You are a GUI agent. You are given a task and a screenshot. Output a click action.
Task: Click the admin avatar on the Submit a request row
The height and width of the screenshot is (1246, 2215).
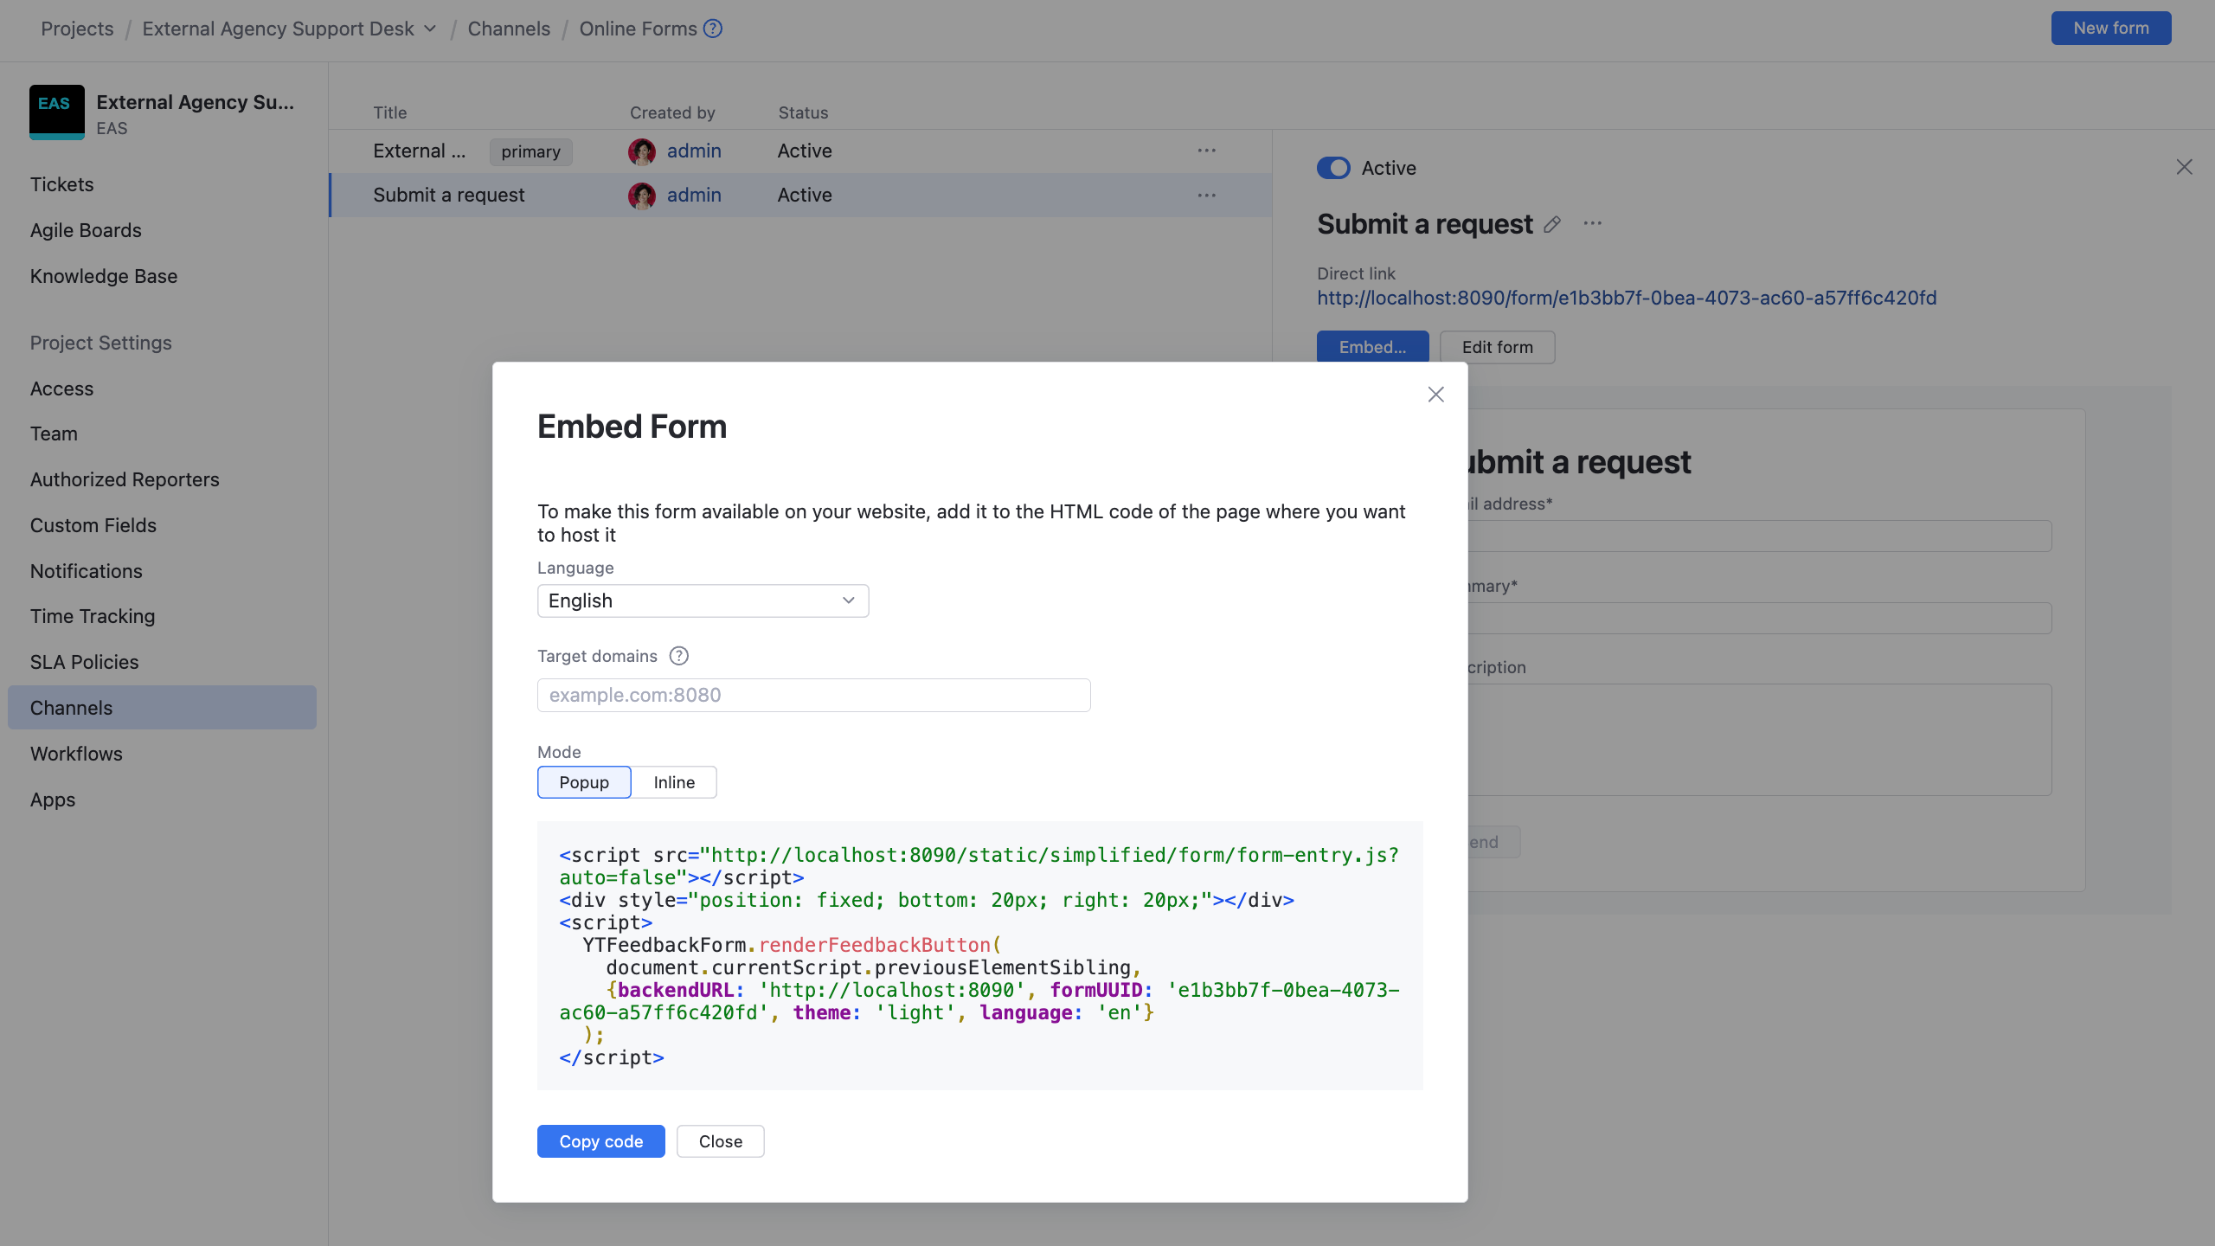(x=642, y=196)
